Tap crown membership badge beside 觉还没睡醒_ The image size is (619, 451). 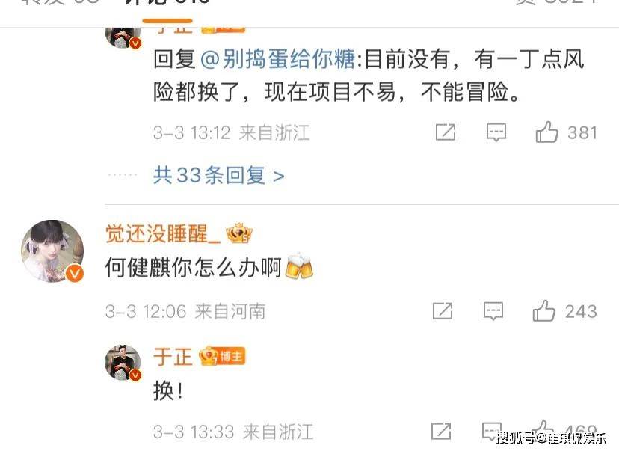238,233
